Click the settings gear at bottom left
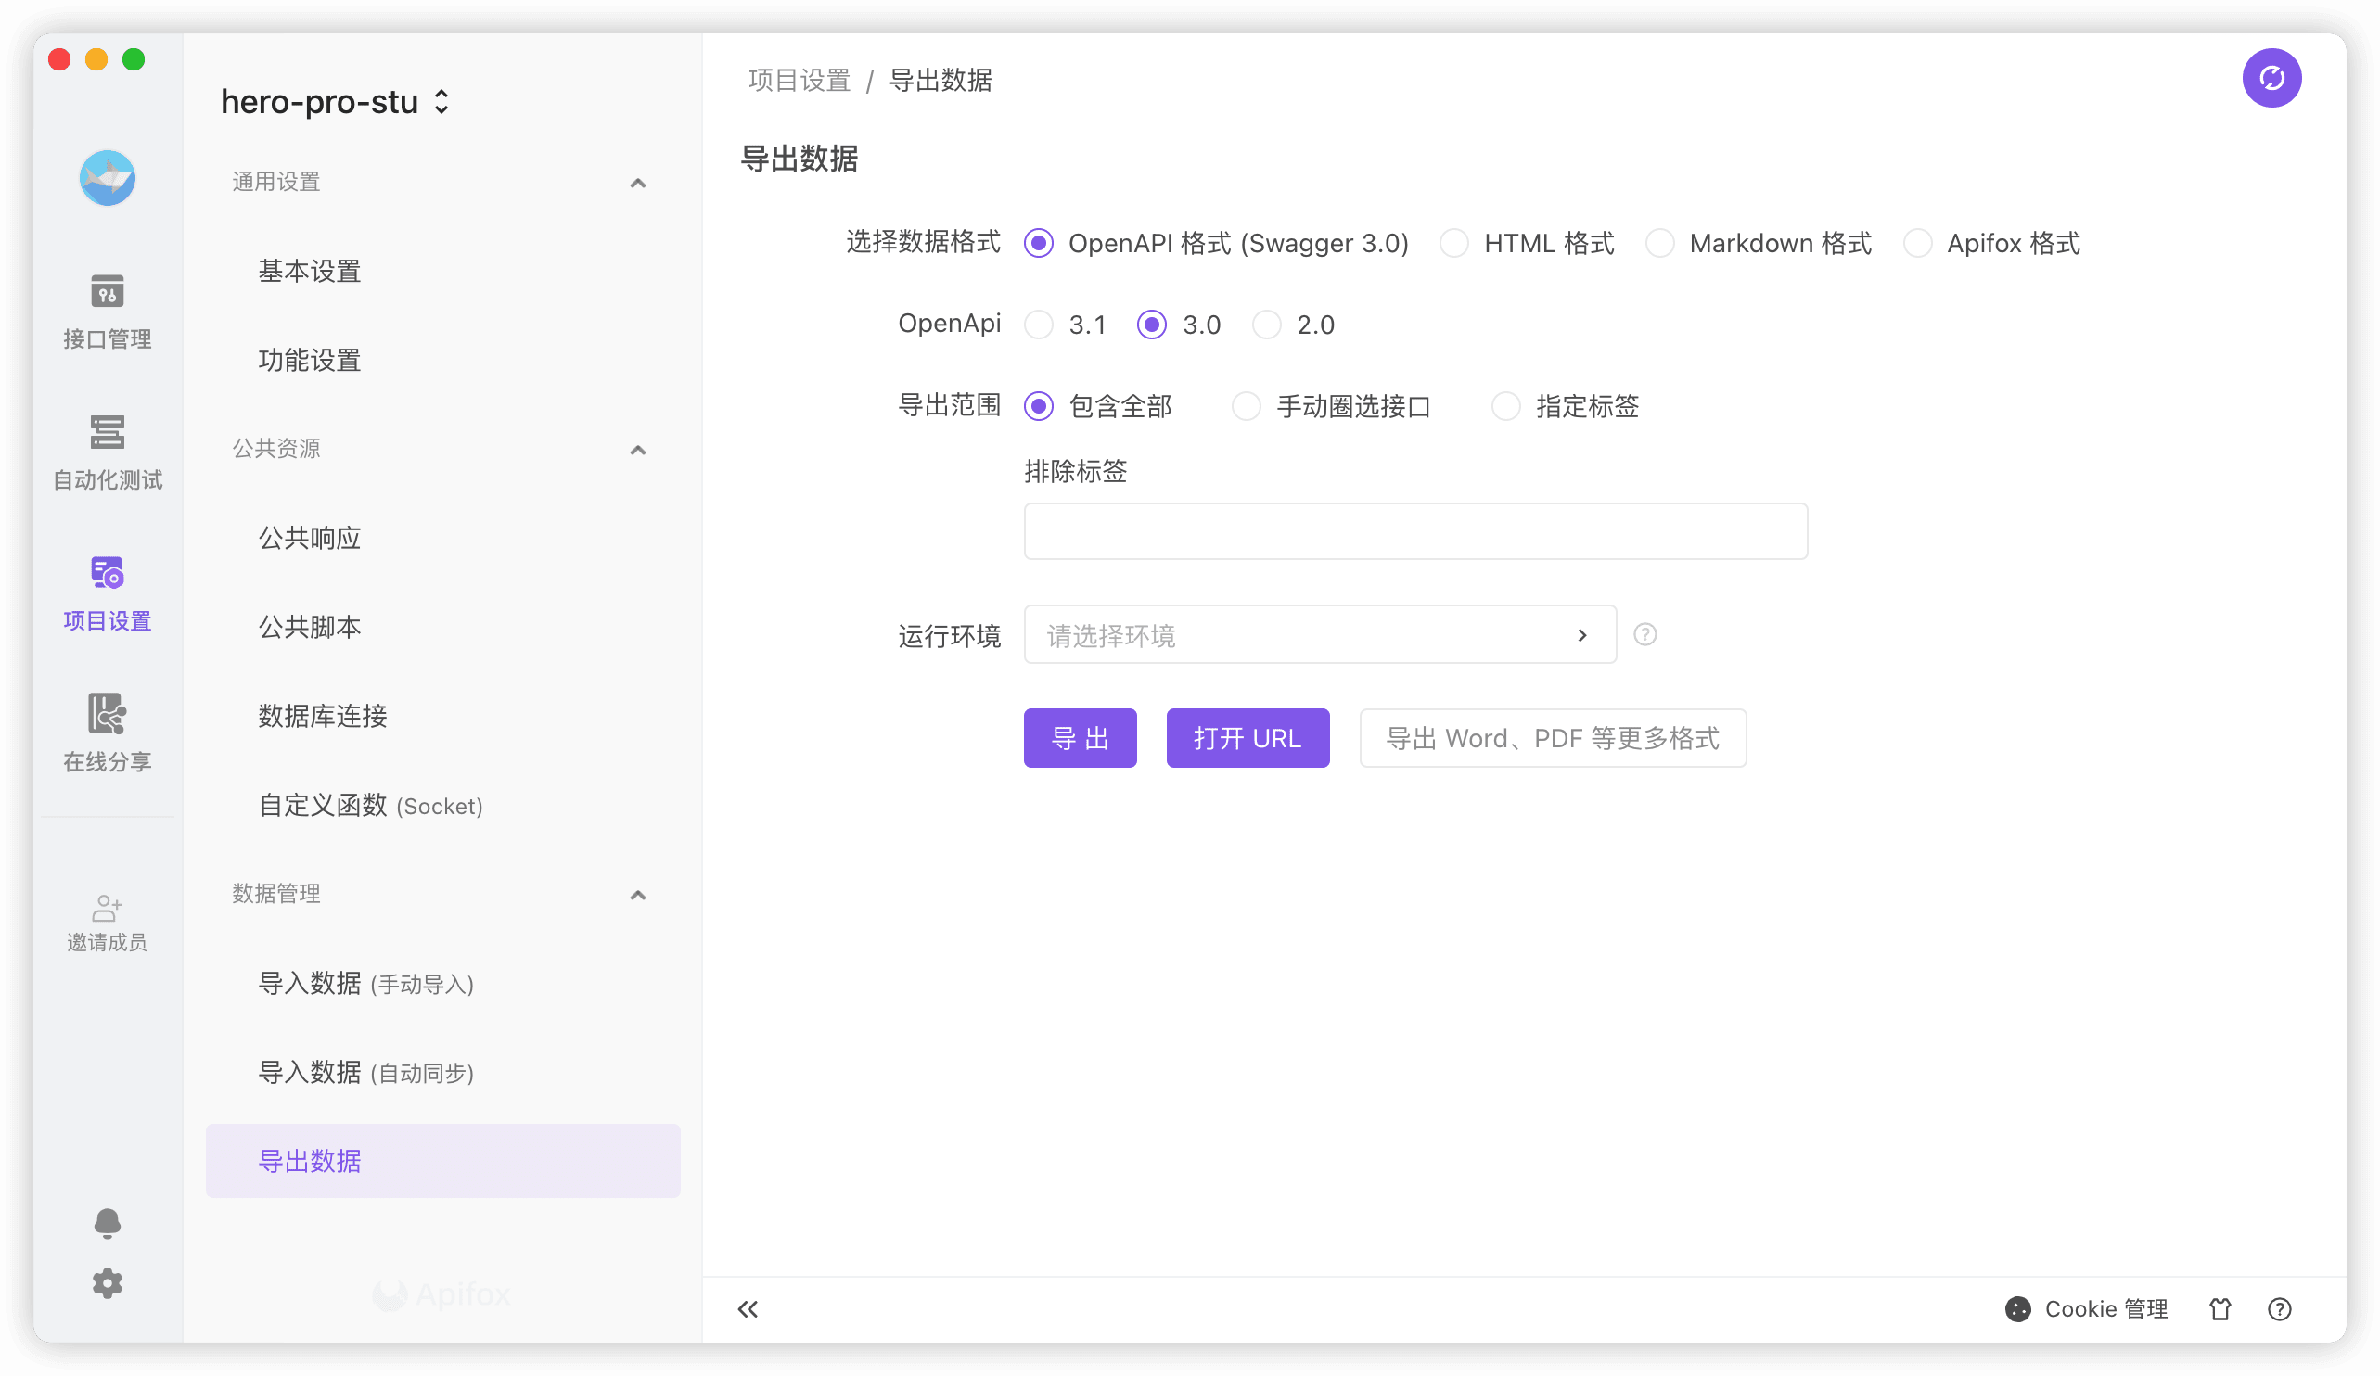The width and height of the screenshot is (2380, 1376). [107, 1282]
